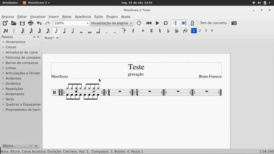Click the tie icon
This screenshot has height=154, width=274.
coord(124,31)
